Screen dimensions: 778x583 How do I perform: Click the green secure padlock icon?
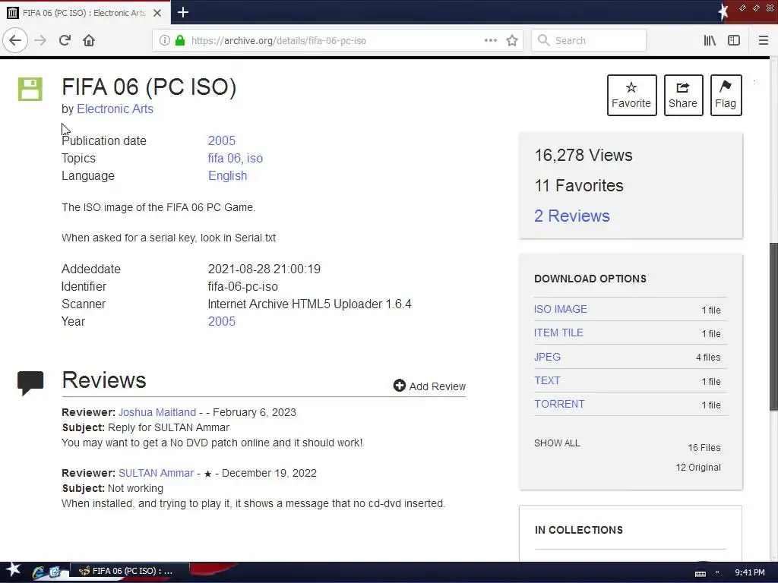(179, 41)
